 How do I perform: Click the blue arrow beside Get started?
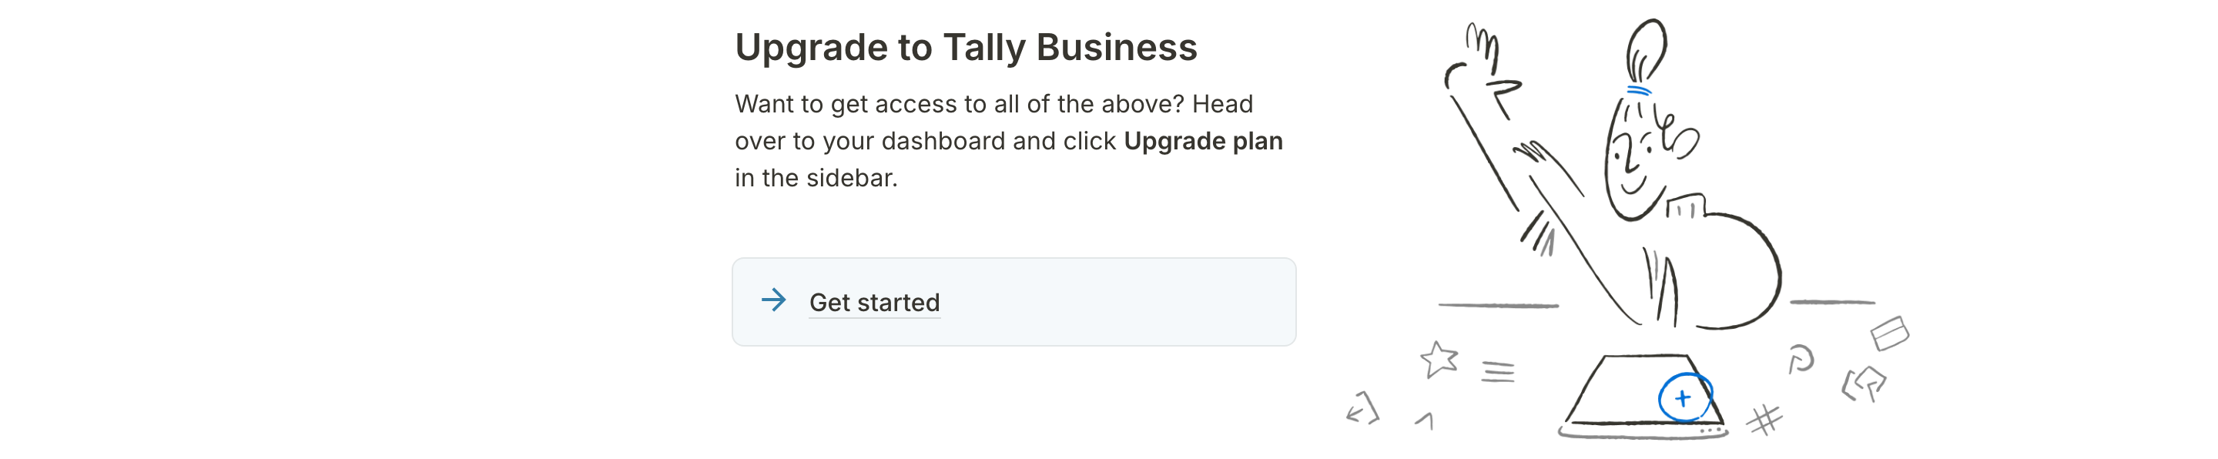(773, 300)
